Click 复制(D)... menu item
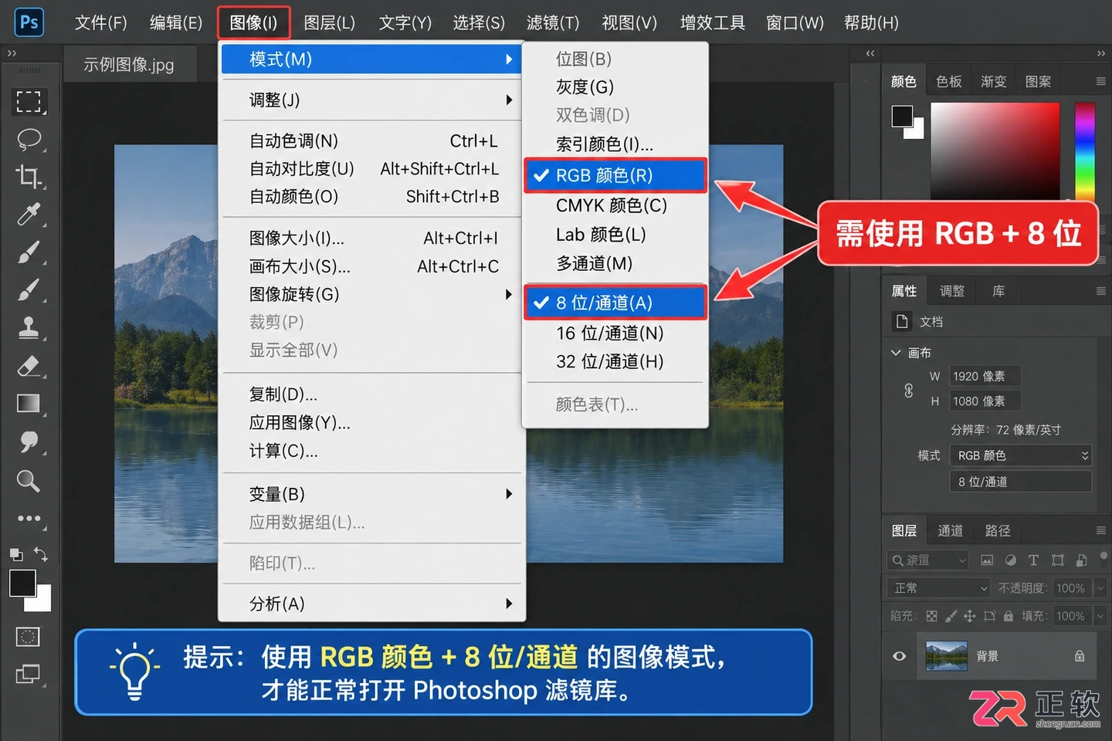This screenshot has height=741, width=1112. (372, 394)
